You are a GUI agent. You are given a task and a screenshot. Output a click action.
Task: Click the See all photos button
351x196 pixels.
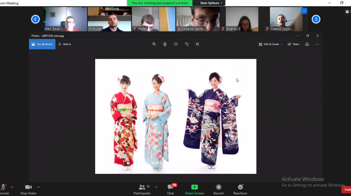click(42, 44)
